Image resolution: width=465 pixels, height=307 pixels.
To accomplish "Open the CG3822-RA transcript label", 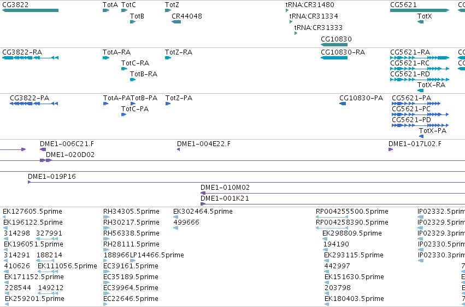I will click(22, 52).
